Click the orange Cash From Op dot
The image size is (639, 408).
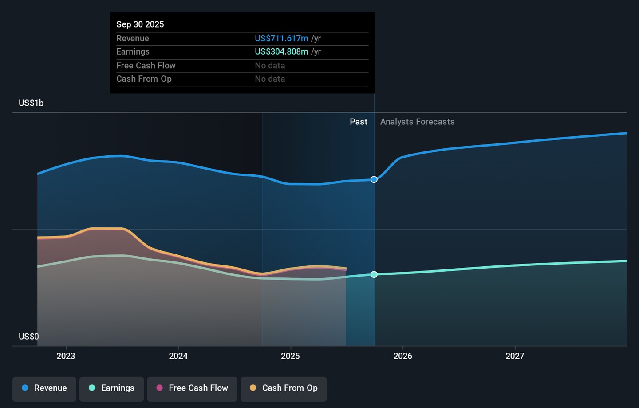click(x=253, y=388)
